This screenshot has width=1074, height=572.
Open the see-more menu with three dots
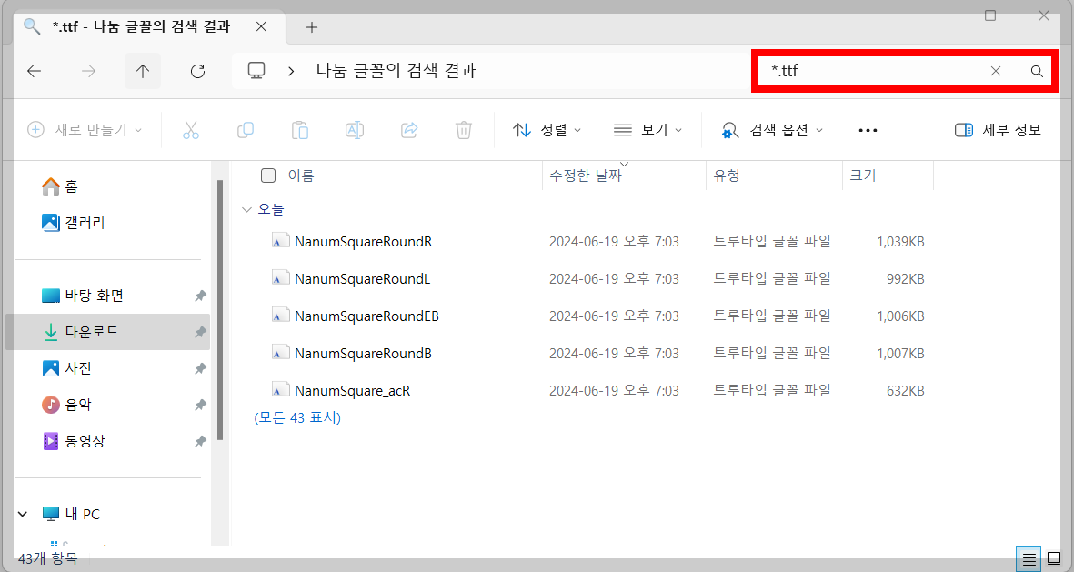[x=867, y=129]
